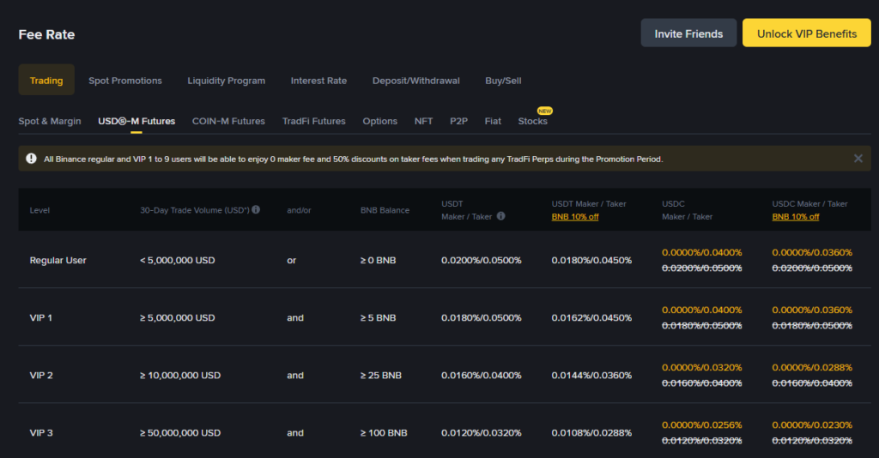Screen dimensions: 879x458
Task: Click the Invite Friends button
Action: pyautogui.click(x=688, y=33)
